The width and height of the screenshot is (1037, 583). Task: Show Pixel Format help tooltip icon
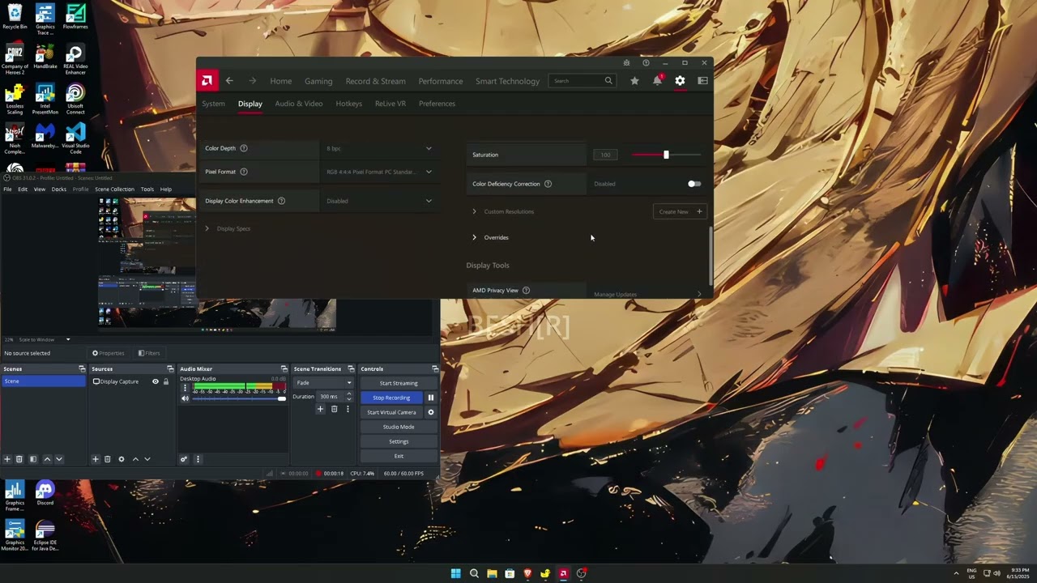244,172
